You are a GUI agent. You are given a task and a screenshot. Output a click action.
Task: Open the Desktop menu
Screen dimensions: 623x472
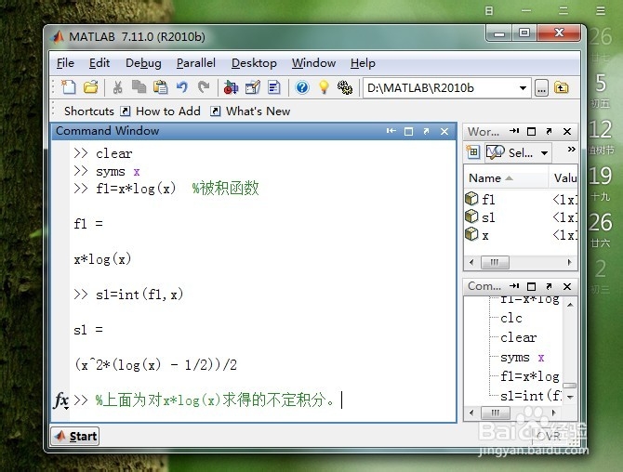click(254, 63)
